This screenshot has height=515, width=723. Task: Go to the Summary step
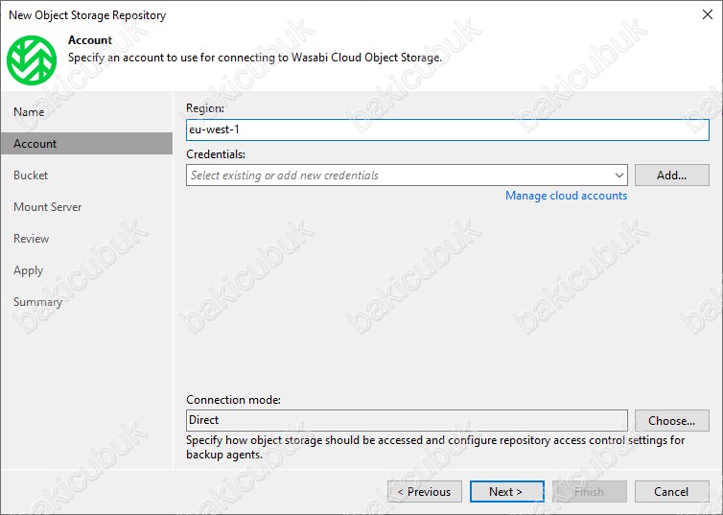(x=37, y=302)
